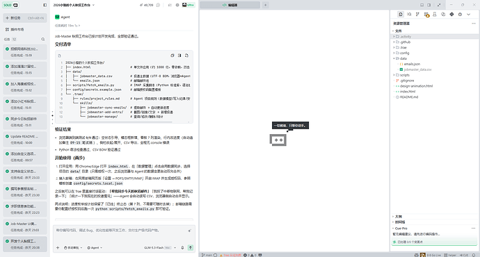Click Go Live in status bar
Viewport: 480px width, 257px height.
pyautogui.click(x=434, y=255)
